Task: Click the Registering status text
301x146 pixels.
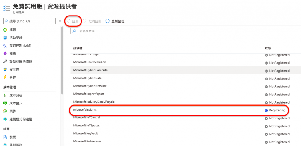Action: [x=277, y=111]
